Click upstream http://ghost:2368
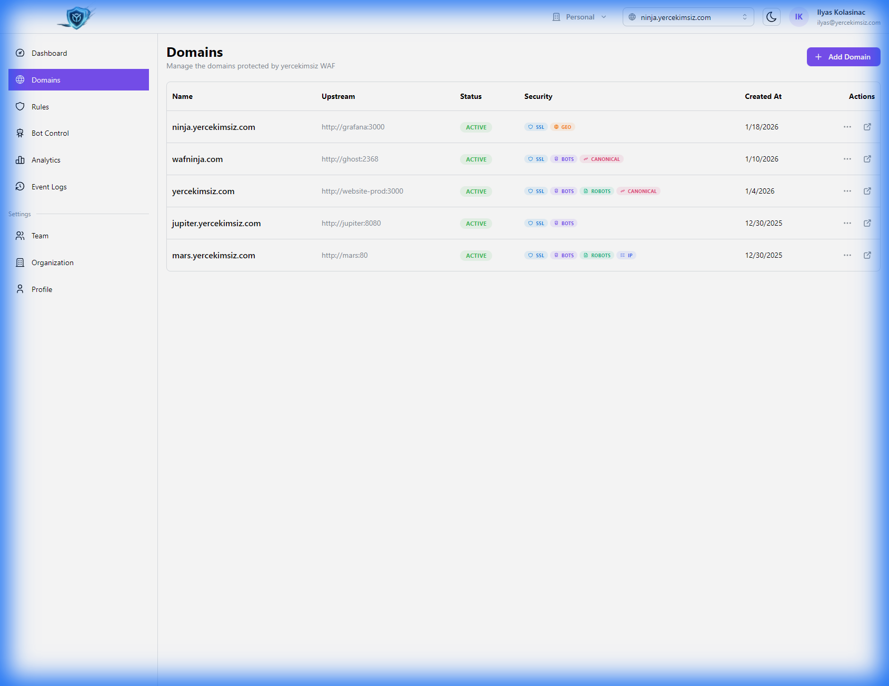This screenshot has width=889, height=686. 350,159
